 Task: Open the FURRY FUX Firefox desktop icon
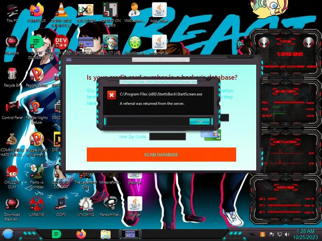pyautogui.click(x=37, y=13)
